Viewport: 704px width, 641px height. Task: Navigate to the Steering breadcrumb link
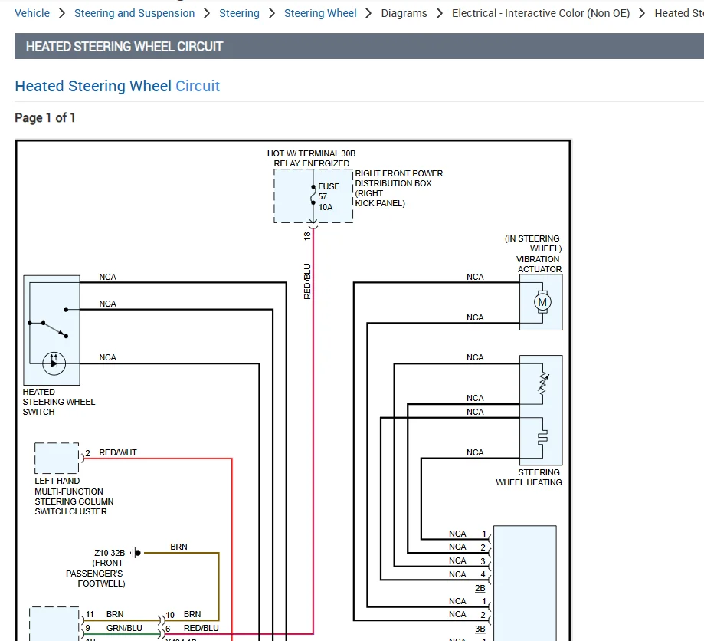pos(239,13)
